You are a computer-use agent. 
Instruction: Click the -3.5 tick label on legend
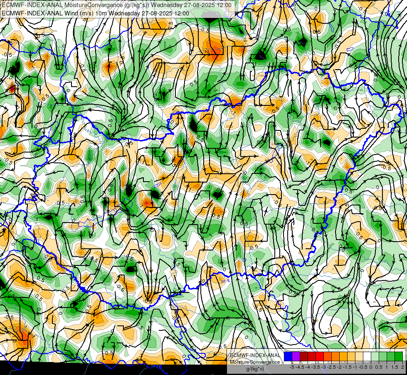point(316,367)
